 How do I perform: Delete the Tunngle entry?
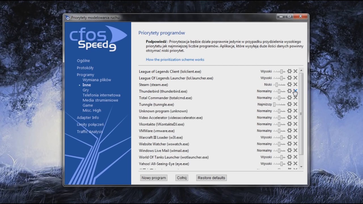tap(295, 104)
